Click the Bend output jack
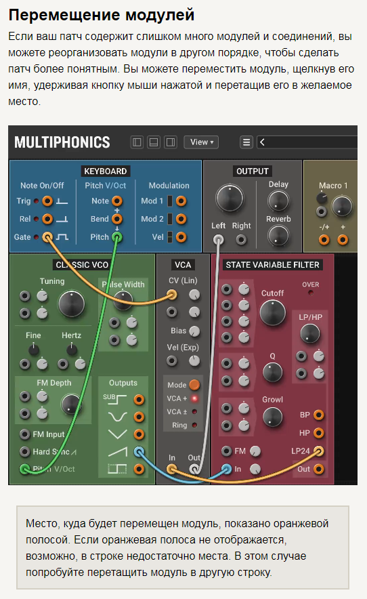Image resolution: width=367 pixels, height=599 pixels. click(x=117, y=219)
